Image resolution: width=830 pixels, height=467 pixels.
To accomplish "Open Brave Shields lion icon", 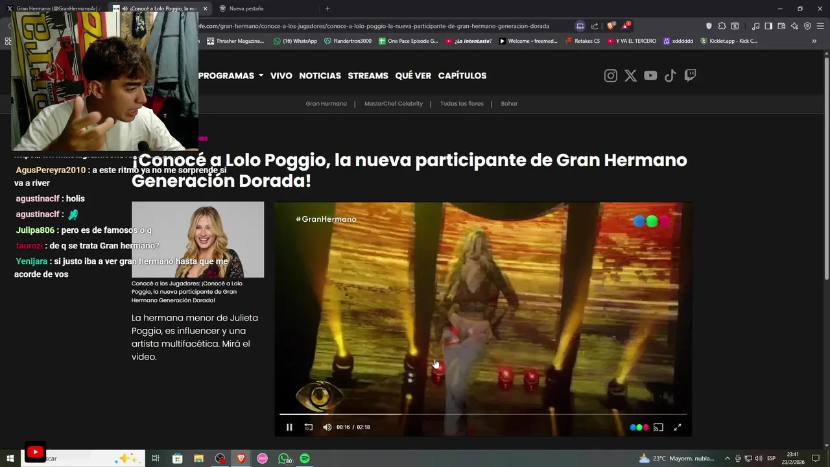I will [x=611, y=26].
